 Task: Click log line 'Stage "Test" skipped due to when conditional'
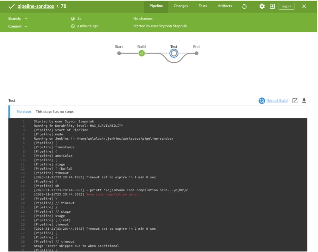pyautogui.click(x=76, y=246)
